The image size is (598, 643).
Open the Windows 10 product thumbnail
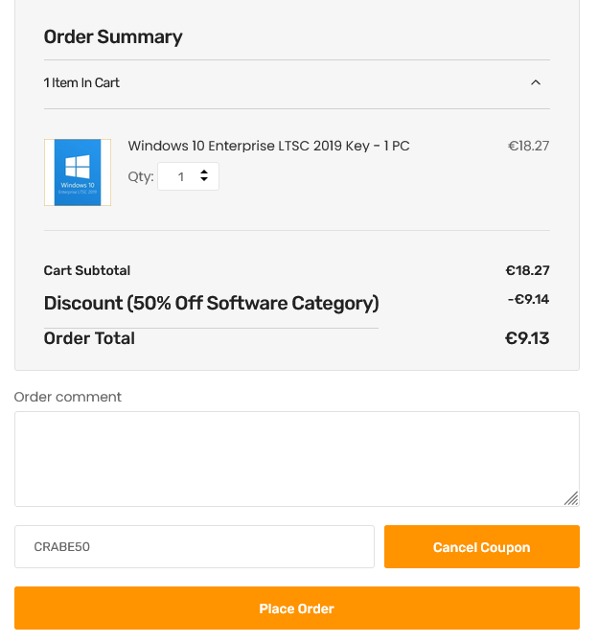(78, 172)
